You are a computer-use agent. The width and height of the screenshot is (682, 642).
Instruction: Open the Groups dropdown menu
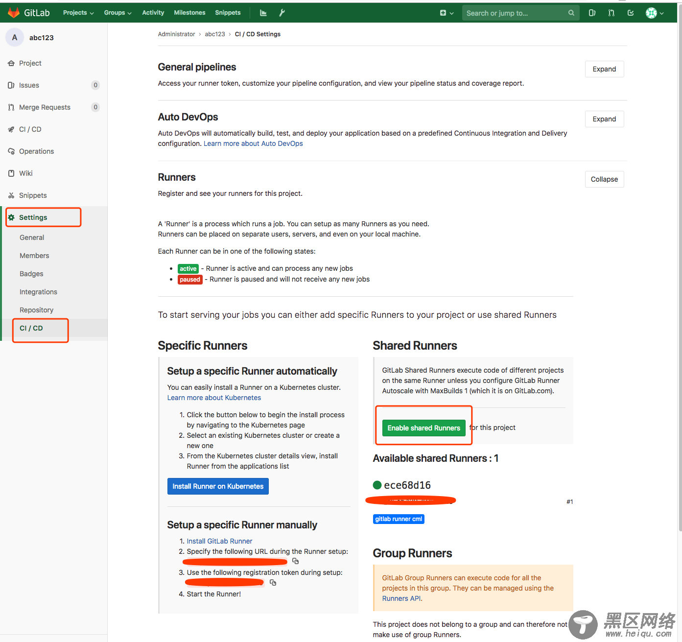(x=118, y=13)
